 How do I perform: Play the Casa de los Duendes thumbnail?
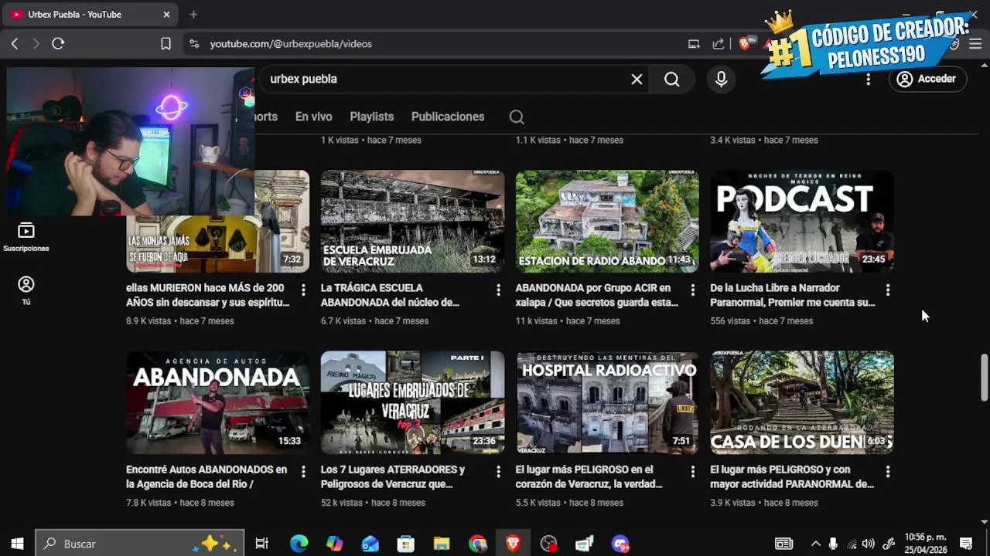(x=802, y=402)
